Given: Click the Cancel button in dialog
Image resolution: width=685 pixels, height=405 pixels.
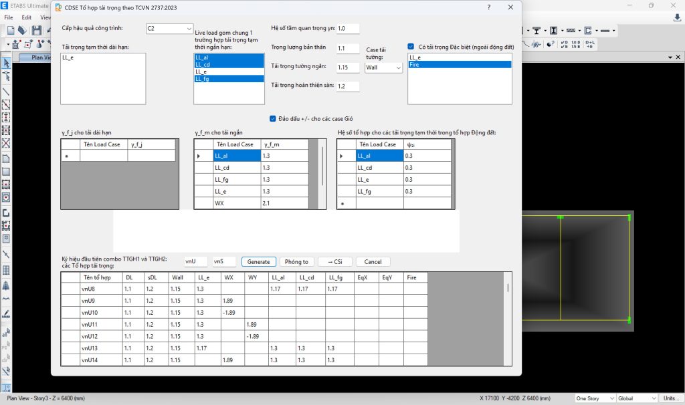Looking at the screenshot, I should click(373, 262).
